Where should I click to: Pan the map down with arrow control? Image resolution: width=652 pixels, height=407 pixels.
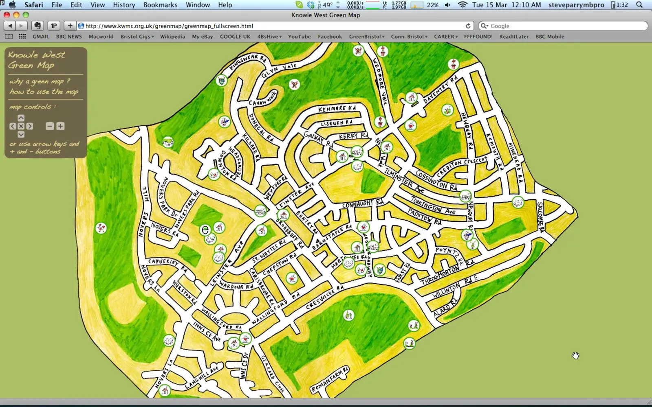pyautogui.click(x=21, y=135)
